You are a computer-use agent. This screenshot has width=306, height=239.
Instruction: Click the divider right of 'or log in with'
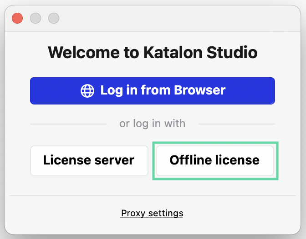coord(237,124)
